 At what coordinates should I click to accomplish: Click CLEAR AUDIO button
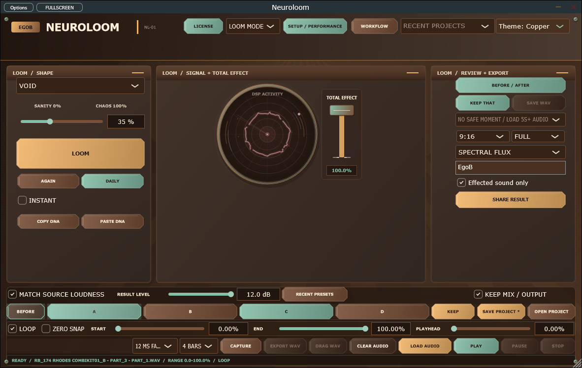[x=373, y=346]
